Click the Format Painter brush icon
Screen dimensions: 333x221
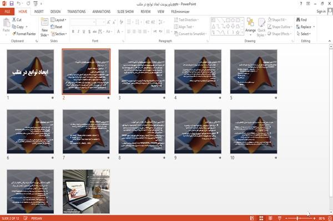click(14, 34)
